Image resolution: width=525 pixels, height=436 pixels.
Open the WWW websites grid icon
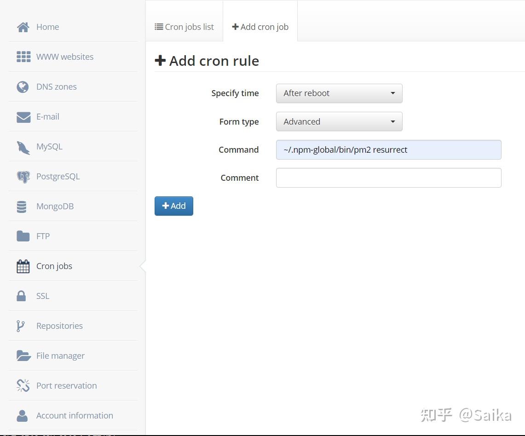(23, 57)
